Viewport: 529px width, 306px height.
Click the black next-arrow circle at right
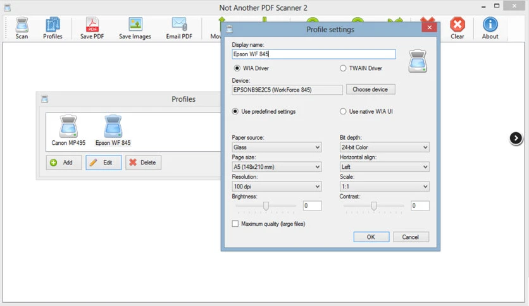click(x=516, y=138)
